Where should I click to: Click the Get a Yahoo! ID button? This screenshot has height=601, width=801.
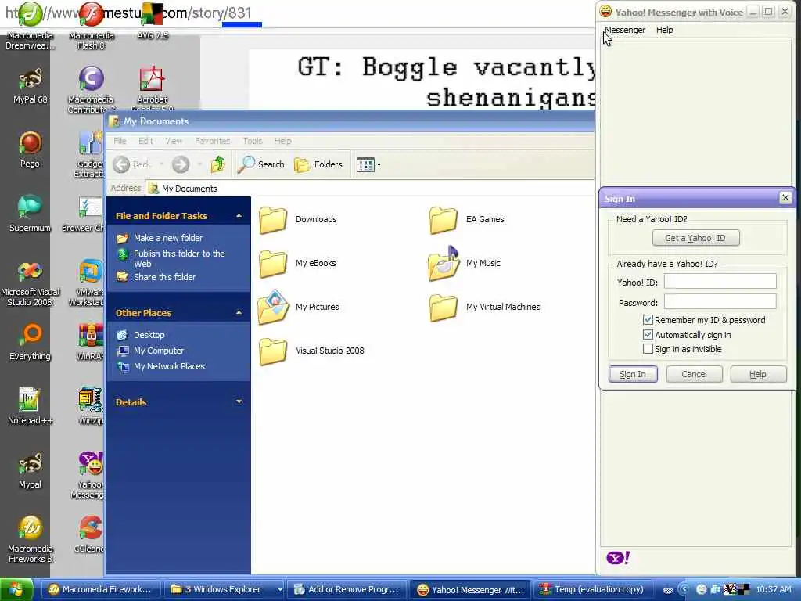(x=695, y=238)
